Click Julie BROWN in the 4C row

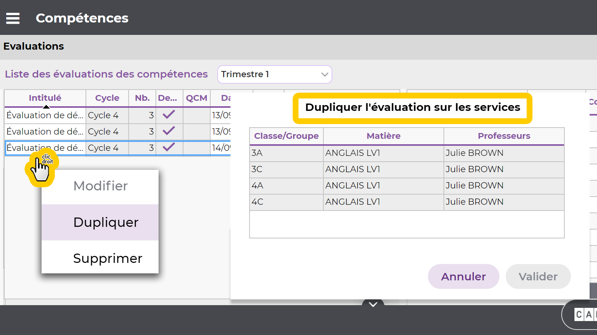pyautogui.click(x=475, y=202)
